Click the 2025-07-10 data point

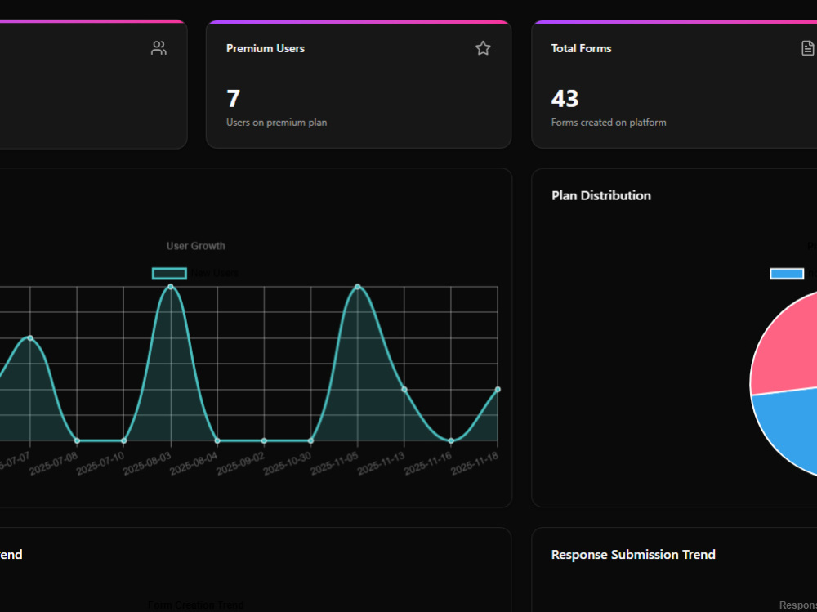click(123, 440)
